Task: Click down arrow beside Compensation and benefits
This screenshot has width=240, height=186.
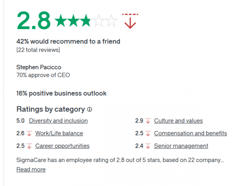Action: pyautogui.click(x=148, y=133)
